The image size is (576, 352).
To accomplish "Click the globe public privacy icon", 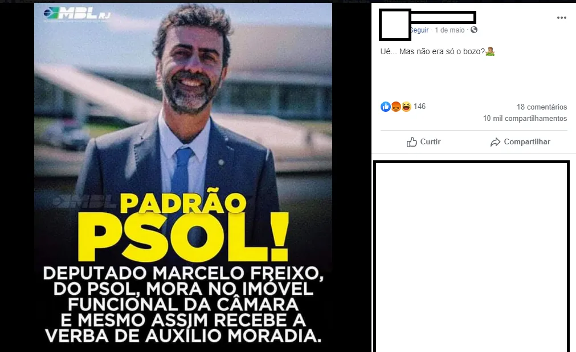I will click(474, 30).
